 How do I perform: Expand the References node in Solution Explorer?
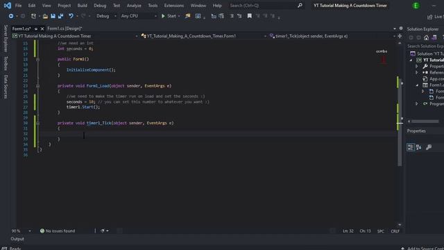tap(417, 72)
